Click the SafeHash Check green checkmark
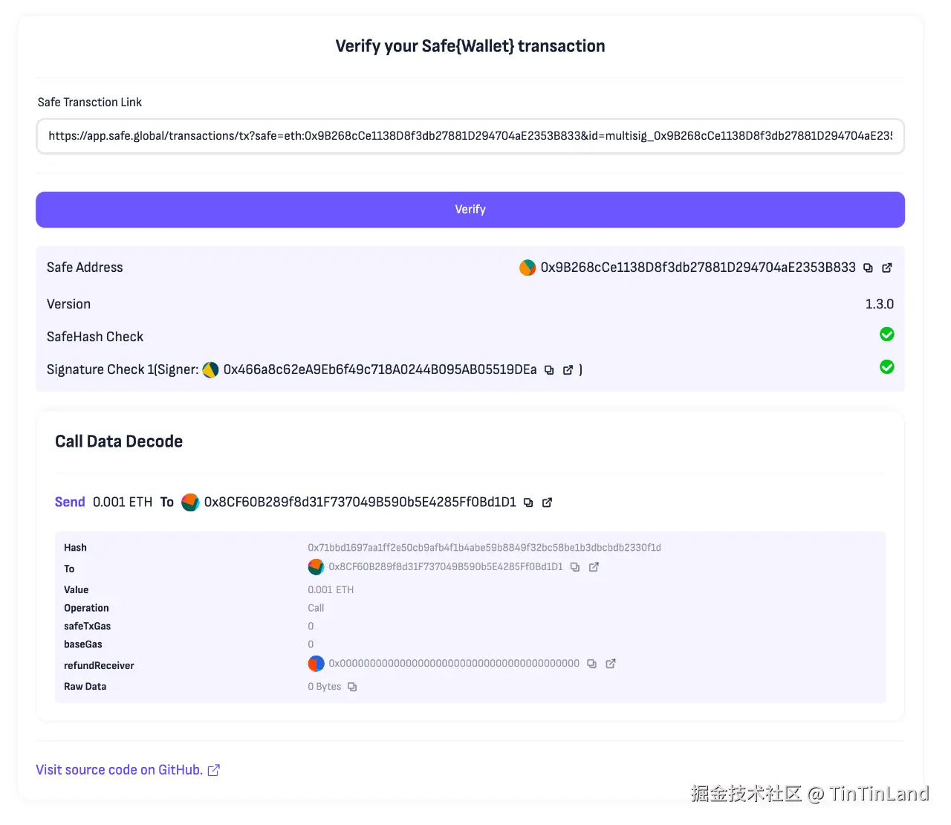The width and height of the screenshot is (951, 825). (x=886, y=334)
